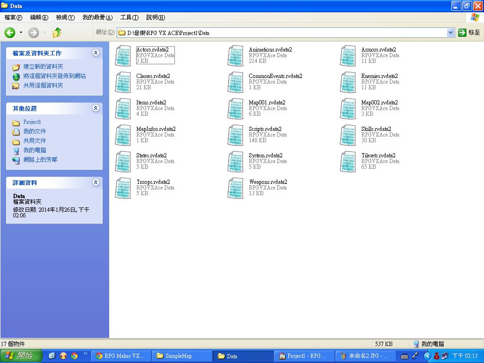Open Chrome from quick launch
This screenshot has width=484, height=363.
pyautogui.click(x=74, y=355)
